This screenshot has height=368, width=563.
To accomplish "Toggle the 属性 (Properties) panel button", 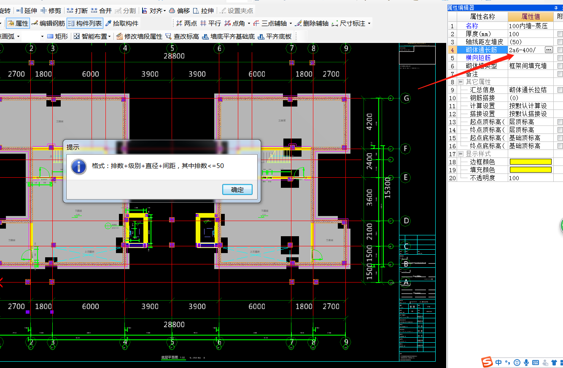I will click(18, 24).
